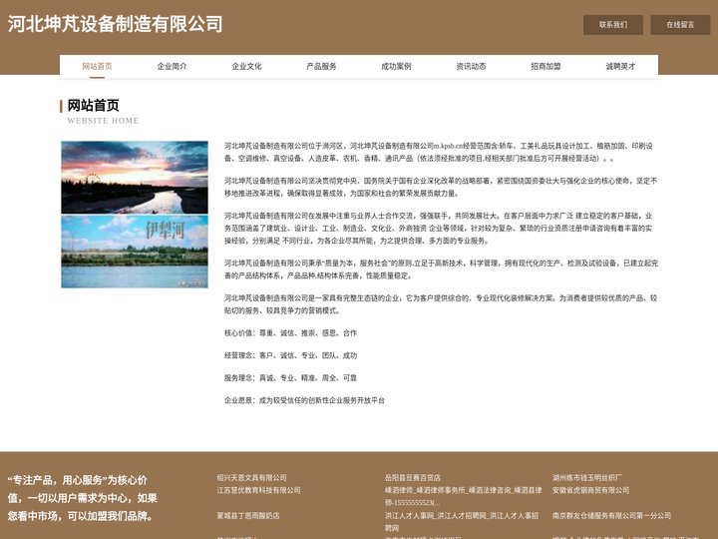Click the 企业愿景 vision statement line

[304, 400]
